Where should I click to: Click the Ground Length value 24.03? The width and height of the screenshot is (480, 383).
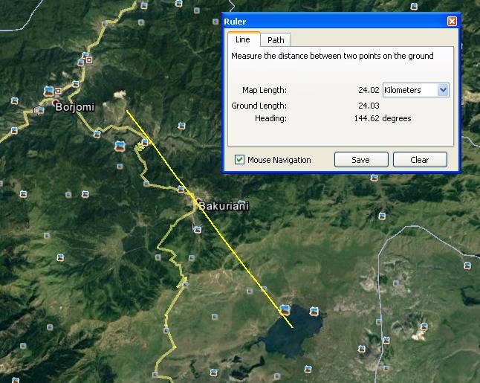pyautogui.click(x=369, y=106)
